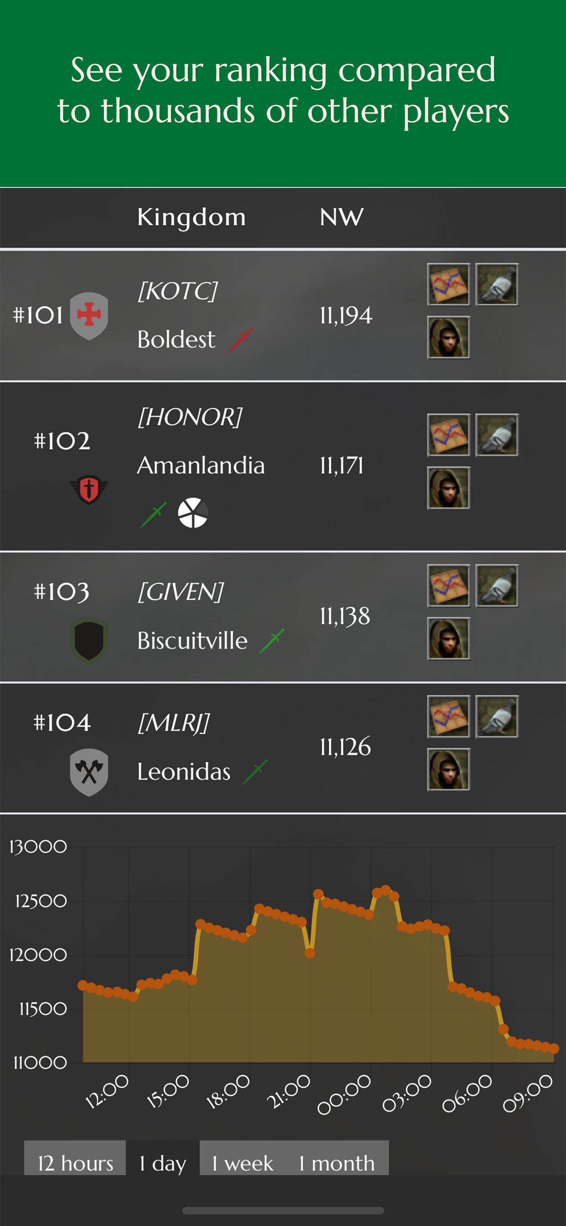Click the Kingdom column header
Screen dimensions: 566x1226
click(191, 217)
